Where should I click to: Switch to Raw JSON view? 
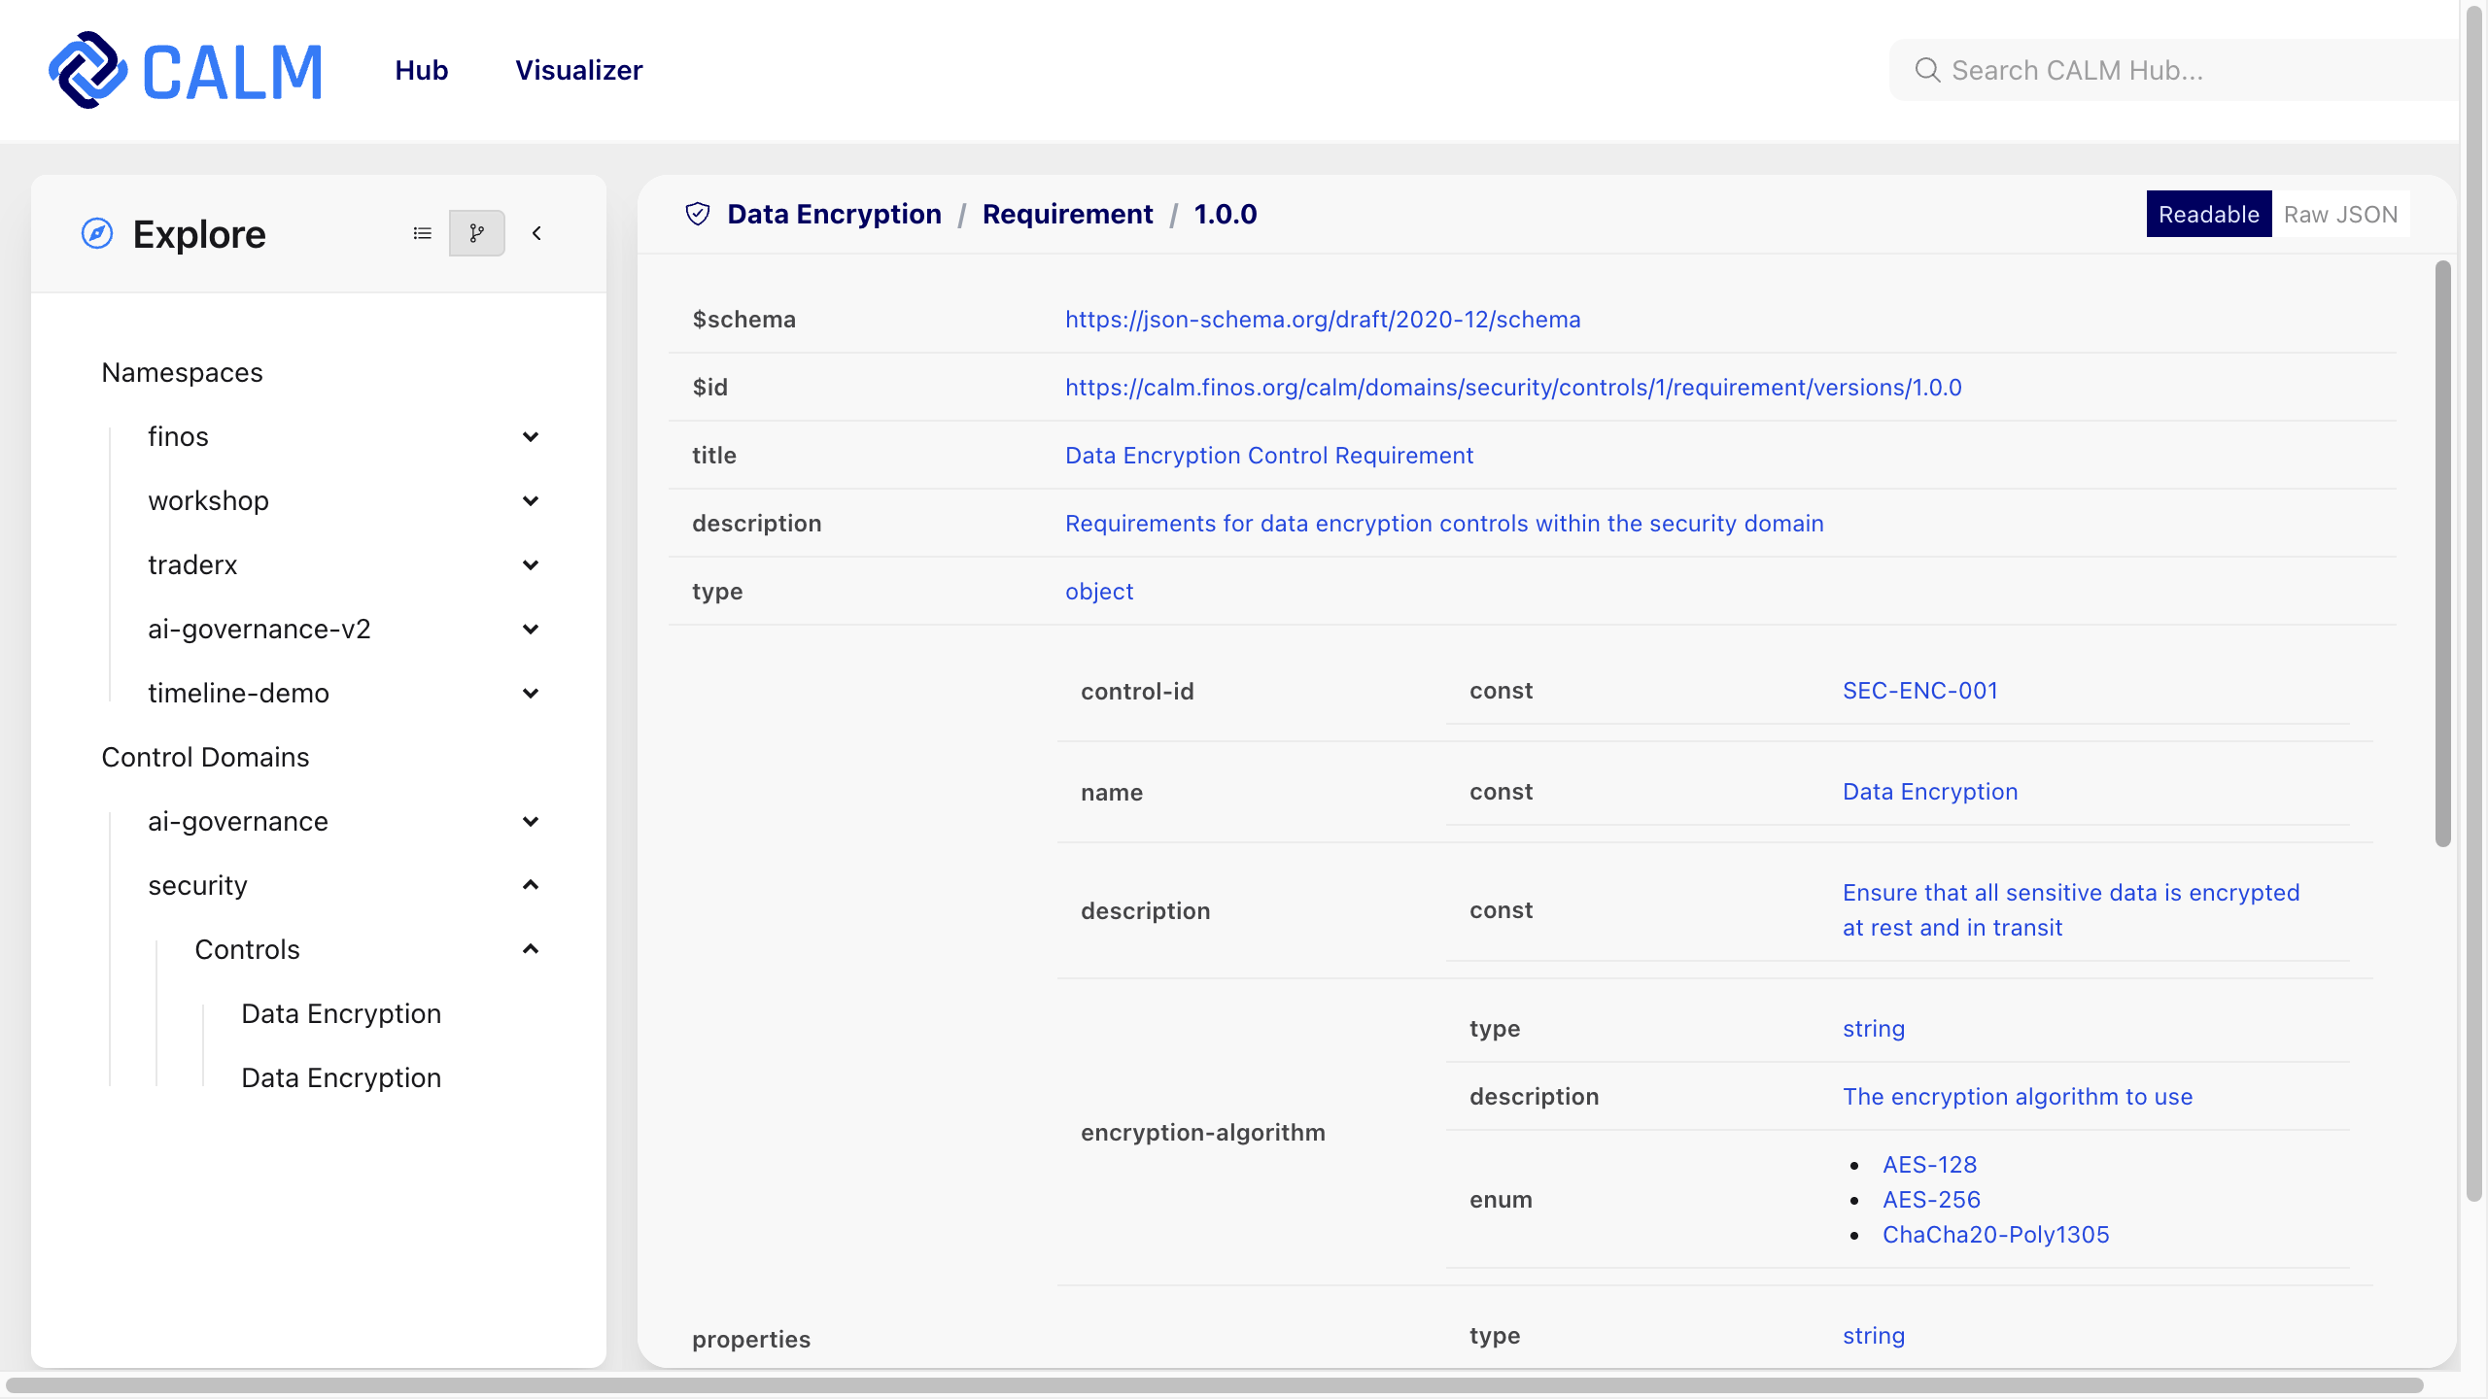pyautogui.click(x=2340, y=214)
